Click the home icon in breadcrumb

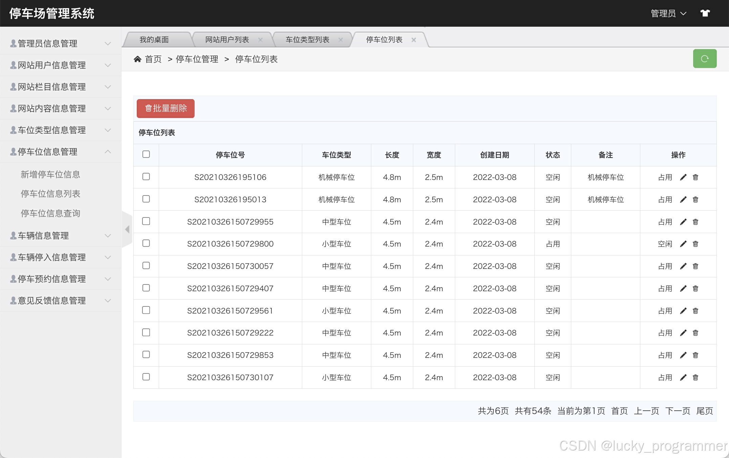pyautogui.click(x=137, y=59)
